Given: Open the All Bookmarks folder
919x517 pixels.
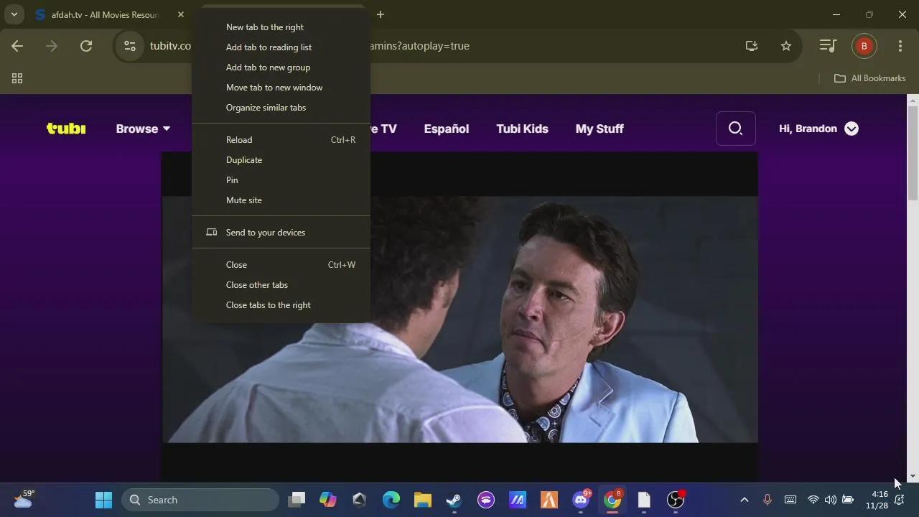Looking at the screenshot, I should tap(869, 78).
